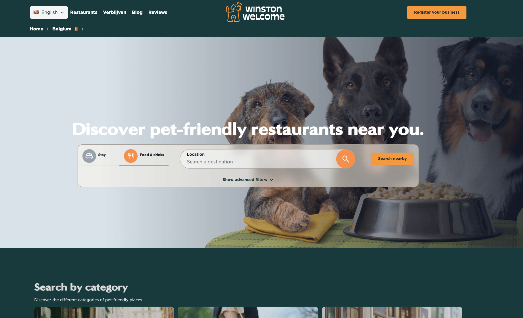
Task: Click the chevron next to advanced filters
Action: click(x=271, y=180)
